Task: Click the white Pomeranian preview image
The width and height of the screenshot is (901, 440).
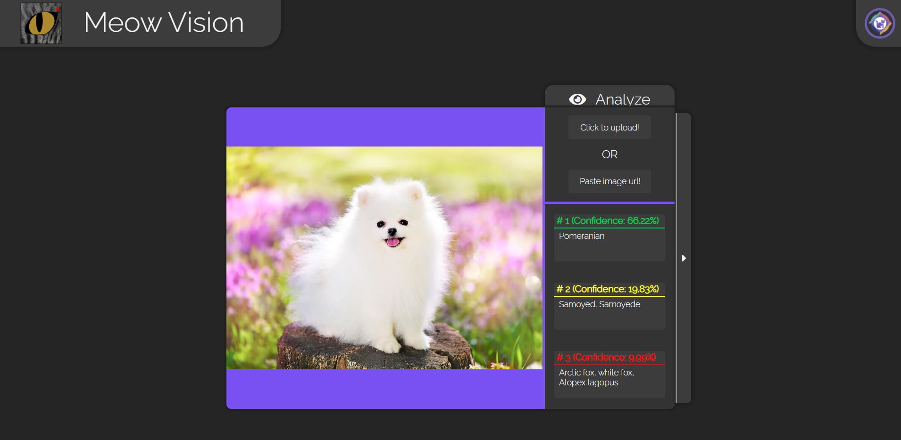Action: pos(384,258)
